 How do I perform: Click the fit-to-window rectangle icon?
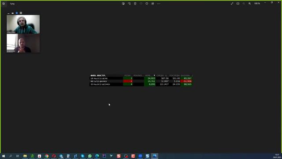[238, 4]
